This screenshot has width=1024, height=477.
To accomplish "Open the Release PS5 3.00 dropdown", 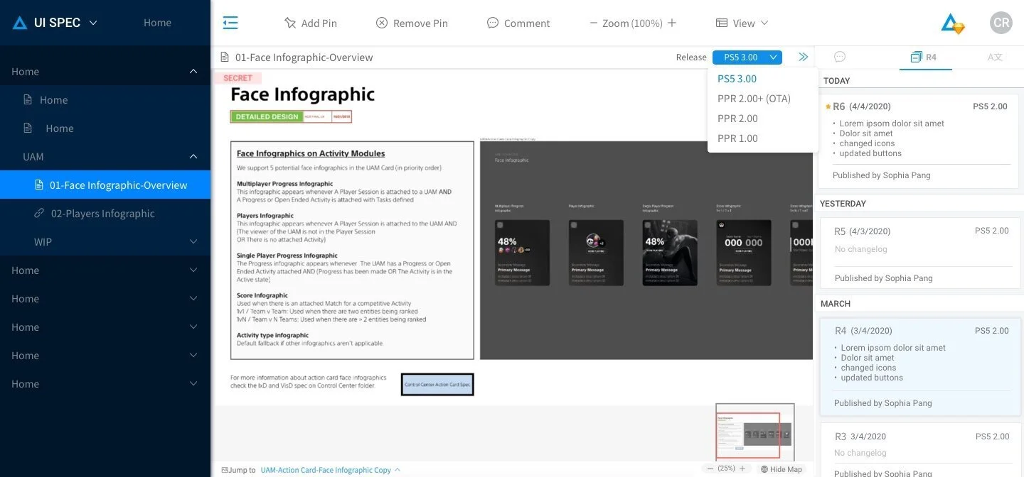I will tap(747, 57).
